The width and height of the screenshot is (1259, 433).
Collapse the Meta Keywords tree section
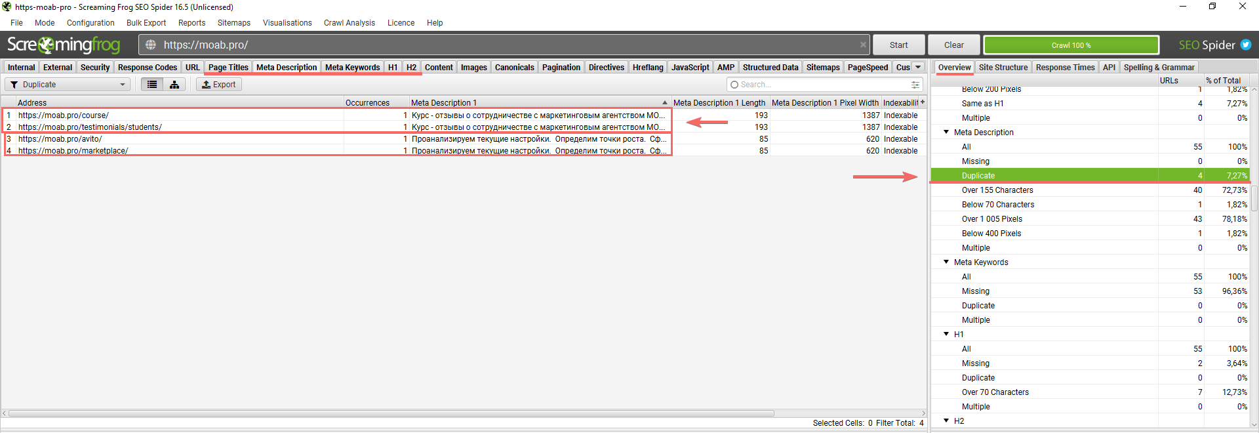pyautogui.click(x=946, y=262)
